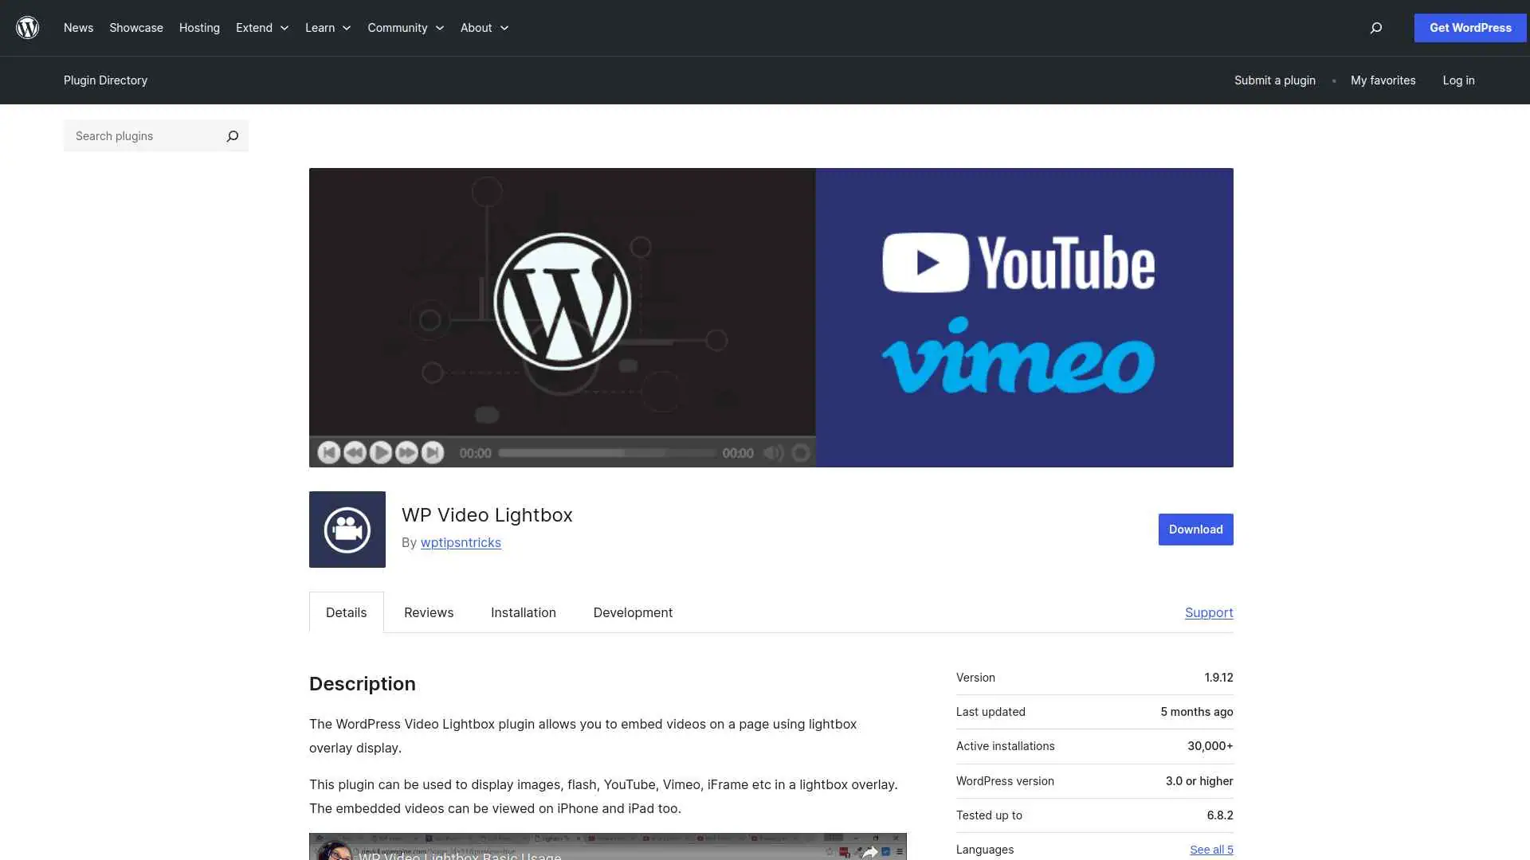1530x860 pixels.
Task: Click the mute speaker icon in the banner
Action: coord(774,452)
